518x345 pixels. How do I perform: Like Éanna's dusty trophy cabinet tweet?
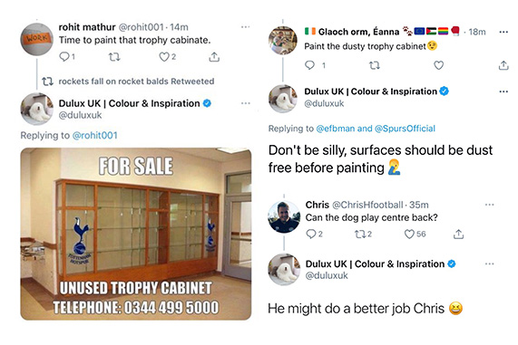[x=438, y=65]
